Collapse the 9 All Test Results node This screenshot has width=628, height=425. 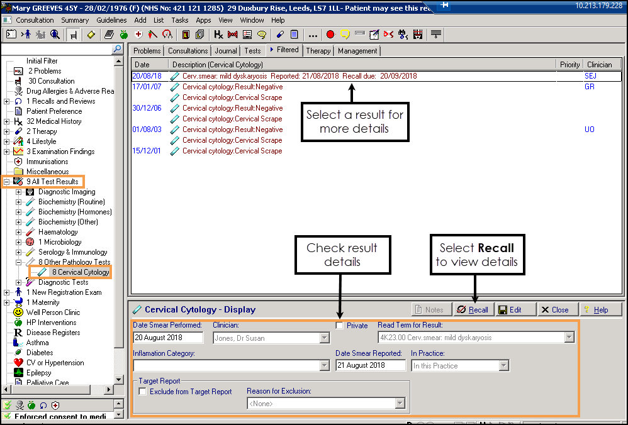click(7, 182)
